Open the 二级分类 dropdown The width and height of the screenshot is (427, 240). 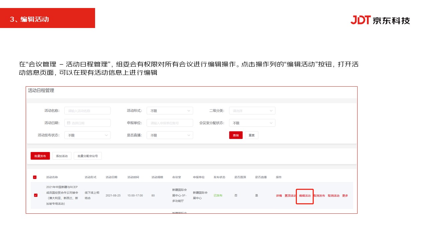[252, 111]
